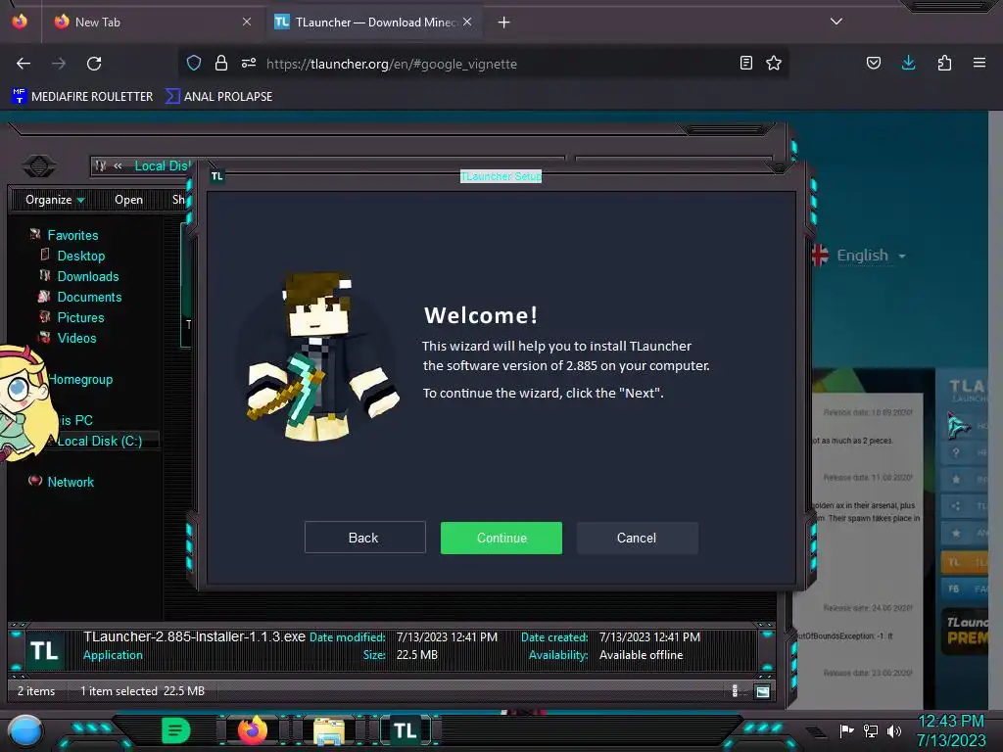Click the volume speaker tray icon
Viewport: 1003px width, 752px height.
pos(893,730)
